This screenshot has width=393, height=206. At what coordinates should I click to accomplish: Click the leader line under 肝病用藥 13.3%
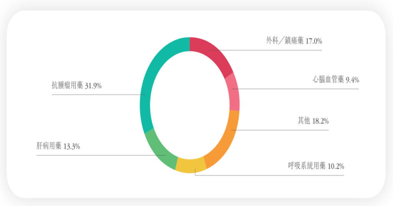click(101, 155)
